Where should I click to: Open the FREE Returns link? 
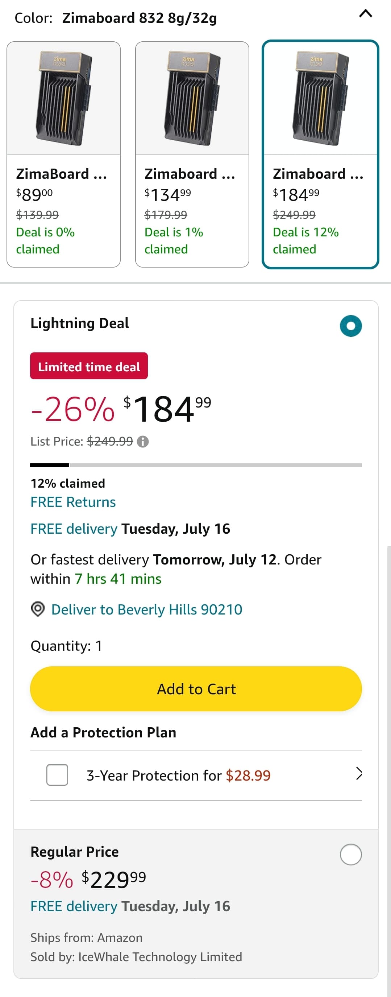pyautogui.click(x=73, y=502)
